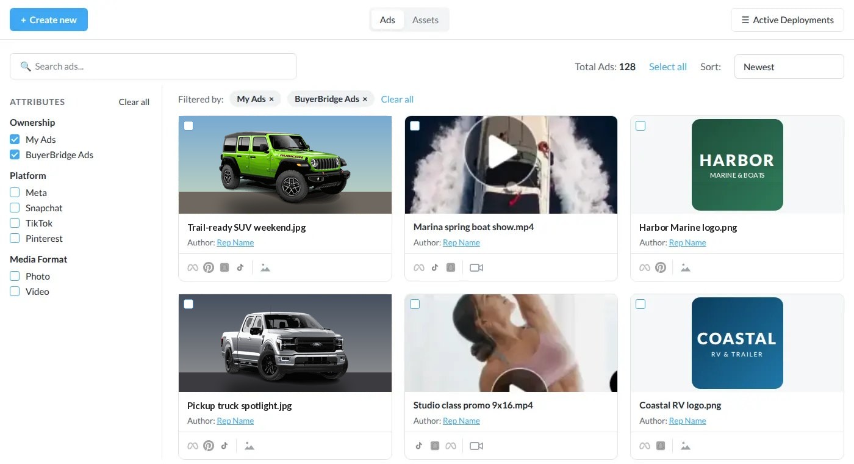854x464 pixels.
Task: Remove the My Ads filter chip
Action: coord(271,99)
